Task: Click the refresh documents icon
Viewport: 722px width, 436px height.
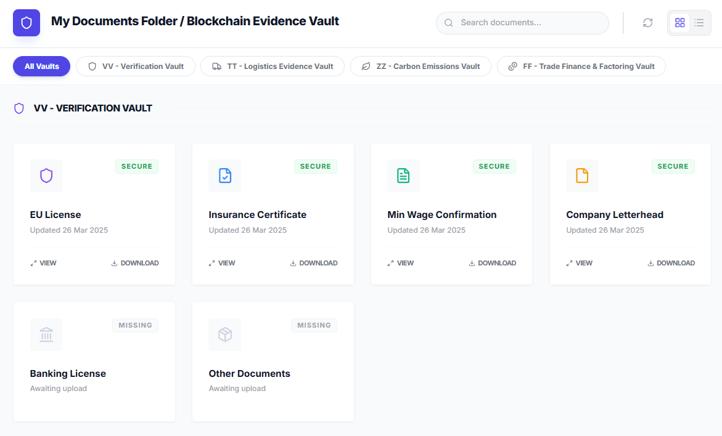Action: coord(647,23)
